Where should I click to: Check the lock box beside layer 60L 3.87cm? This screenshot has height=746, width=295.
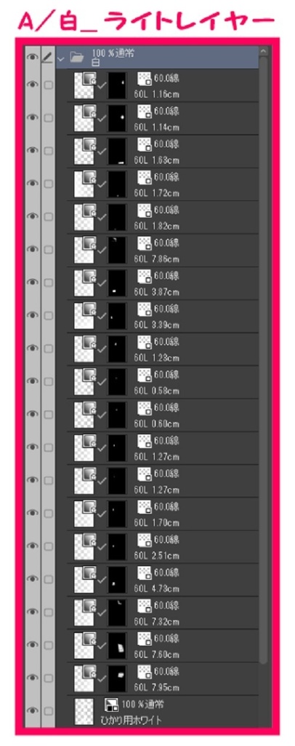point(48,283)
